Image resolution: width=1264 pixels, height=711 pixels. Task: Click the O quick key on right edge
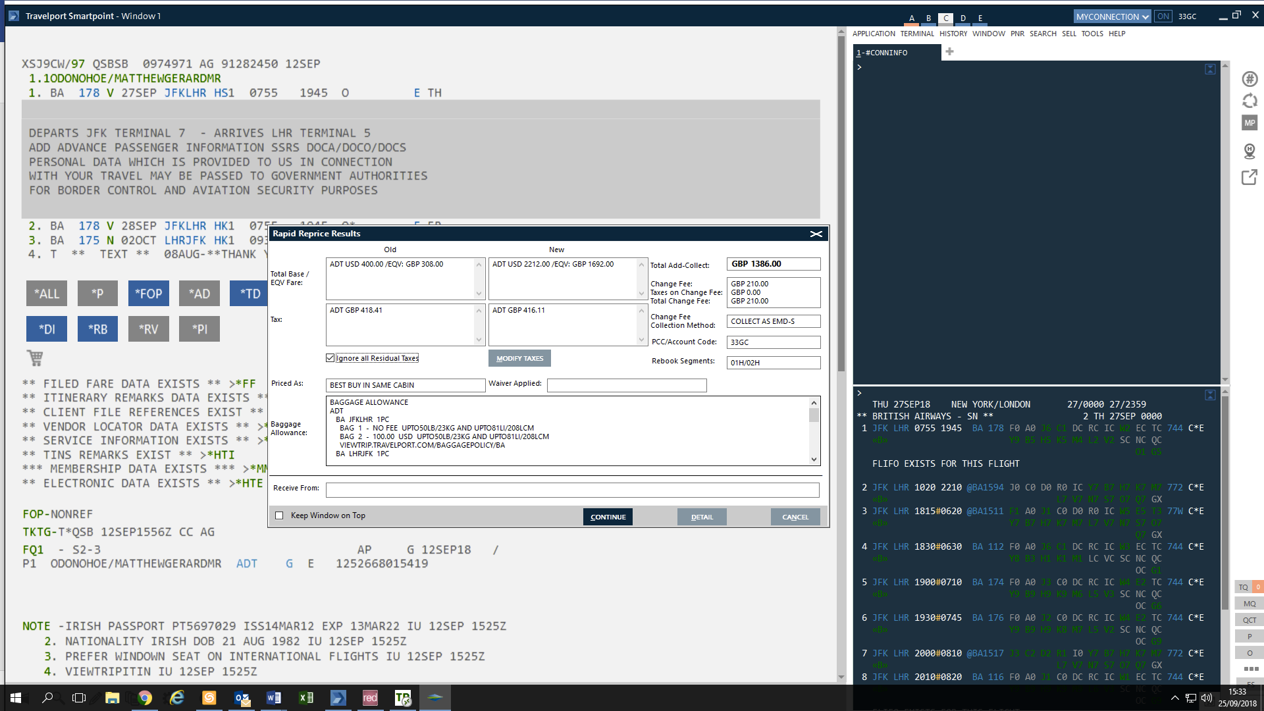coord(1250,653)
